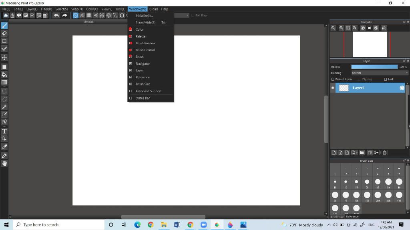Select the Brush tool in left toolbar
410x230 pixels.
tap(4, 26)
